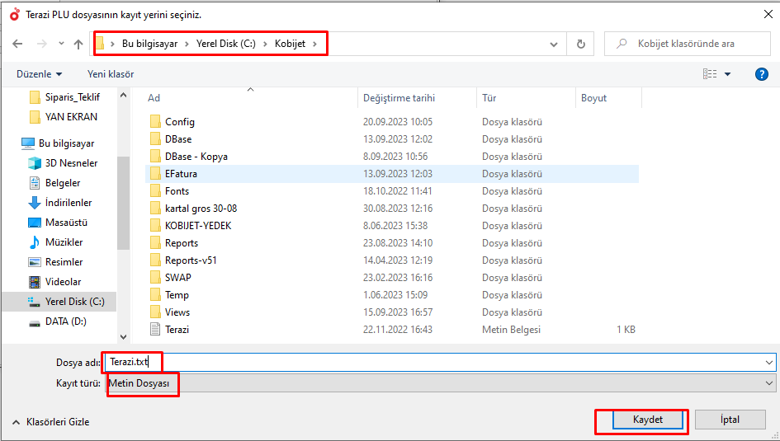Screen dimensions: 780x441
Task: Click the sidebar scroll up arrow
Action: pos(123,95)
